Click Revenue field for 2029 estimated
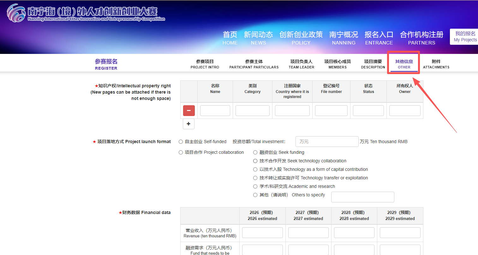 (400, 233)
